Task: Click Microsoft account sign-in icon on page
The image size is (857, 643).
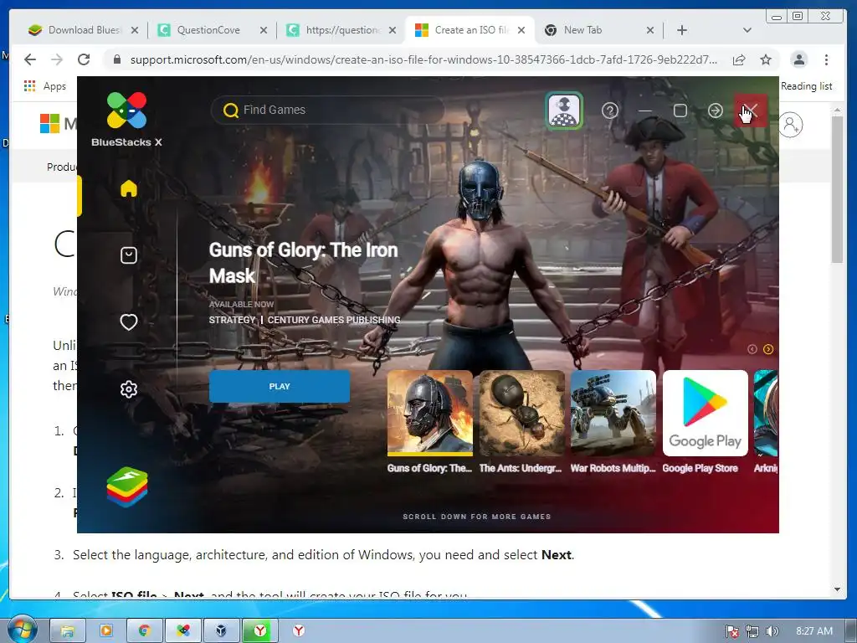Action: click(790, 125)
